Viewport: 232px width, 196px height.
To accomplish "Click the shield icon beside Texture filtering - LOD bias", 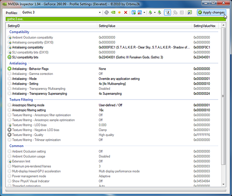I will tap(9, 125).
